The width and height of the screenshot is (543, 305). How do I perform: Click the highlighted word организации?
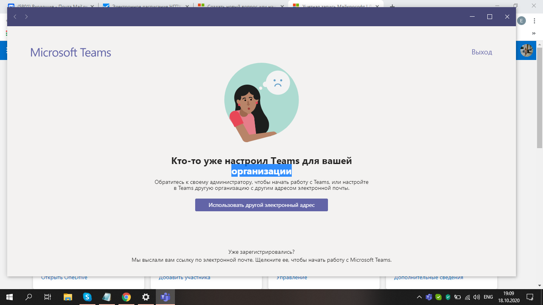pyautogui.click(x=262, y=171)
